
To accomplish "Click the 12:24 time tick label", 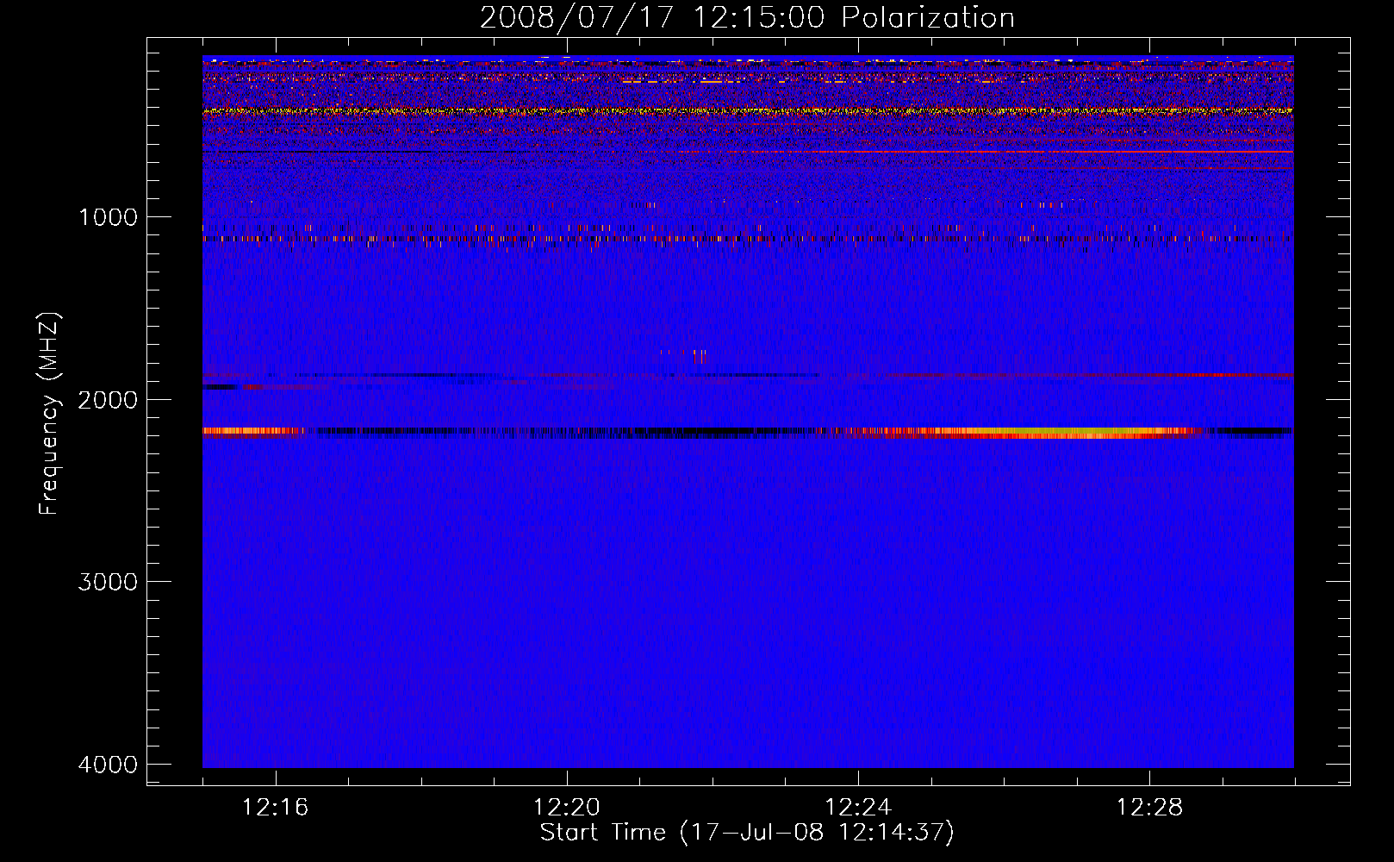I will (x=858, y=808).
